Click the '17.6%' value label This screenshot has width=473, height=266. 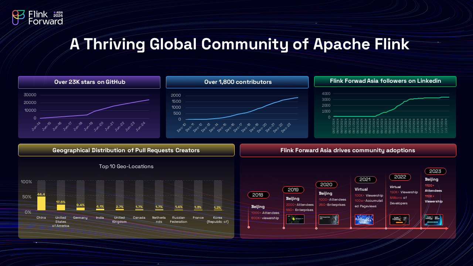click(x=61, y=202)
